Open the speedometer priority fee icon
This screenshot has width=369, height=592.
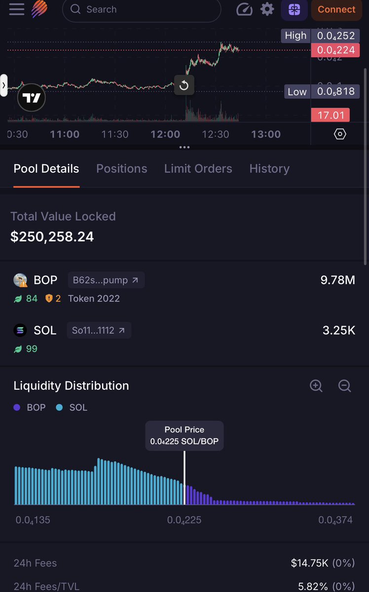244,9
